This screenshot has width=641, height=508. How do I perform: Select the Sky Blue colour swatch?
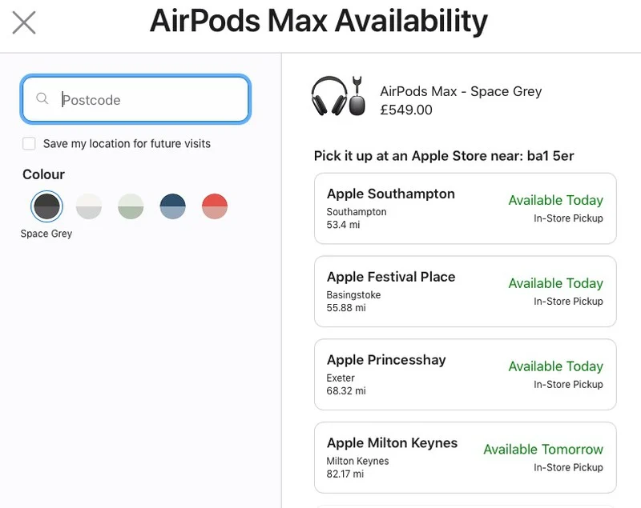pos(172,206)
